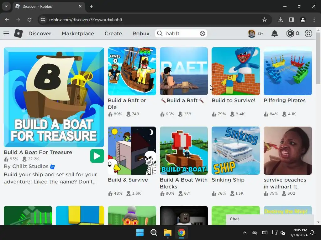Click Sinking Ship game thumbnail
Image resolution: width=321 pixels, height=240 pixels.
point(236,151)
